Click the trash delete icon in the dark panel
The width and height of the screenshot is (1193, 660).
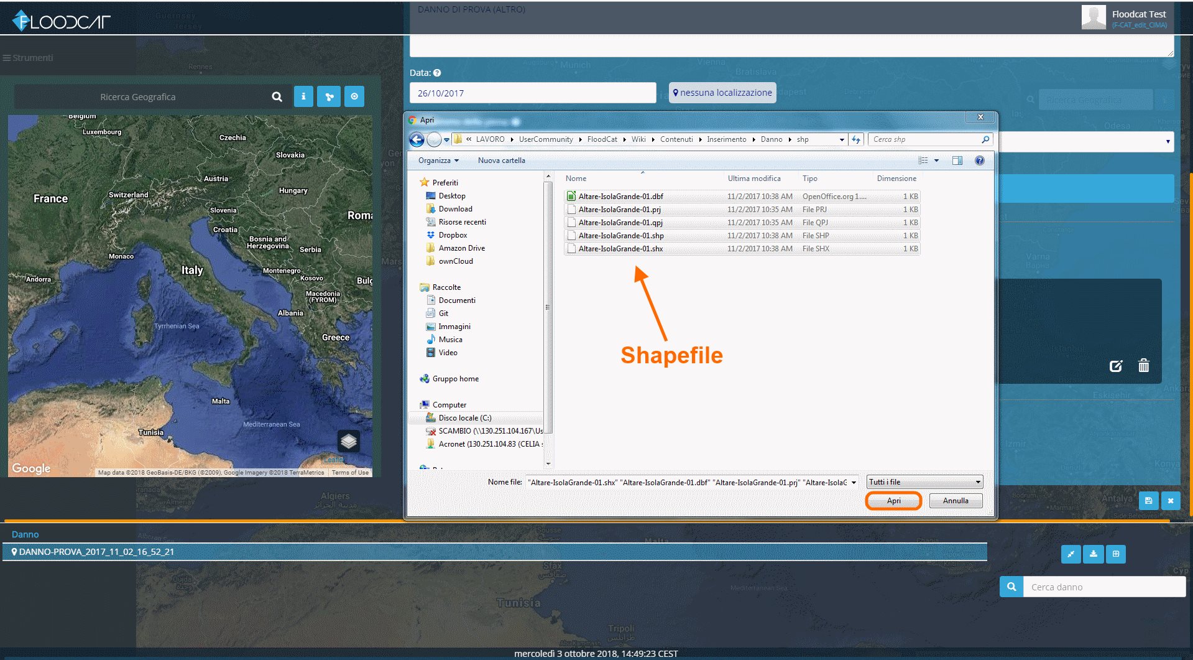click(1144, 366)
